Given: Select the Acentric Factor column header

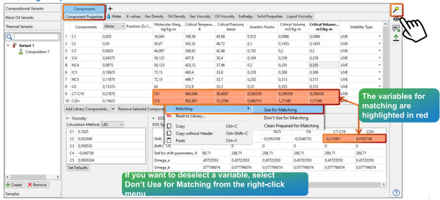Looking at the screenshot, I should [262, 27].
